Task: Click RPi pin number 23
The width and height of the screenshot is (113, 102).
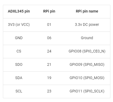Action: (49, 91)
